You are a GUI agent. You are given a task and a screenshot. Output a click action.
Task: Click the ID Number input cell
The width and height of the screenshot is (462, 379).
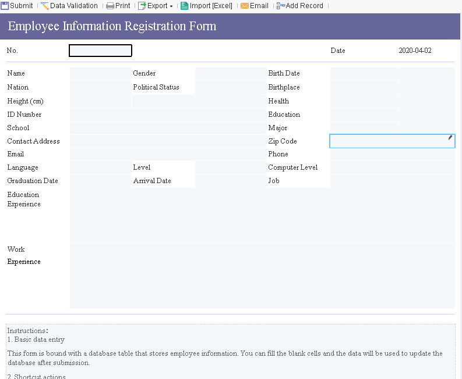click(x=168, y=115)
